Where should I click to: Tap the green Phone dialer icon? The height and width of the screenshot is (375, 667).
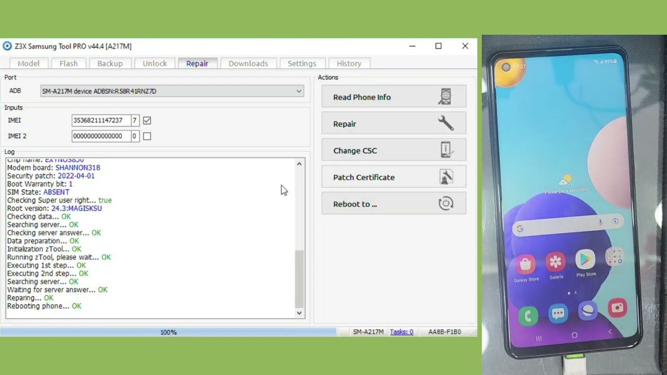[x=528, y=316]
